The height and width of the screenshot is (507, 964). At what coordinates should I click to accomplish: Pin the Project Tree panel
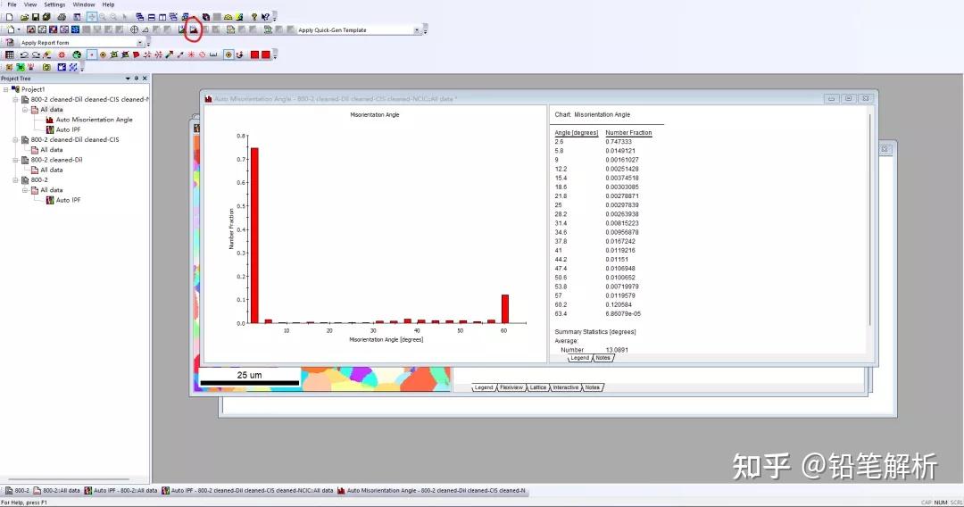137,79
